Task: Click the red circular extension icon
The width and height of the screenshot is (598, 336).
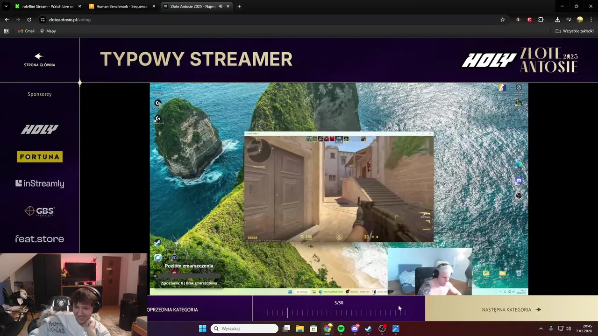Action: (x=529, y=20)
